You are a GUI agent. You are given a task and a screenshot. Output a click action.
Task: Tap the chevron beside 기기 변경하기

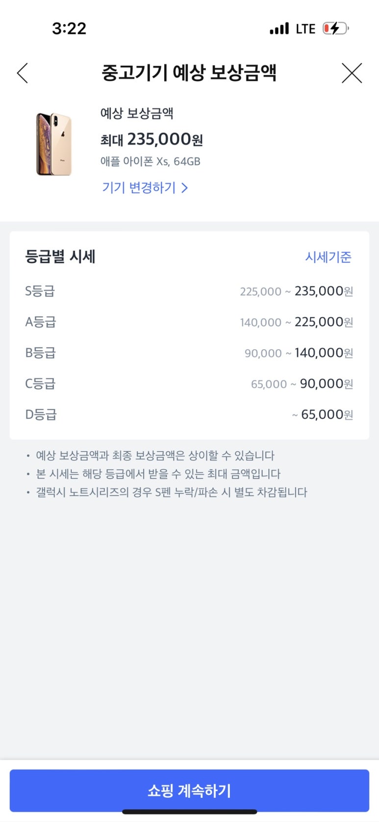coord(185,188)
